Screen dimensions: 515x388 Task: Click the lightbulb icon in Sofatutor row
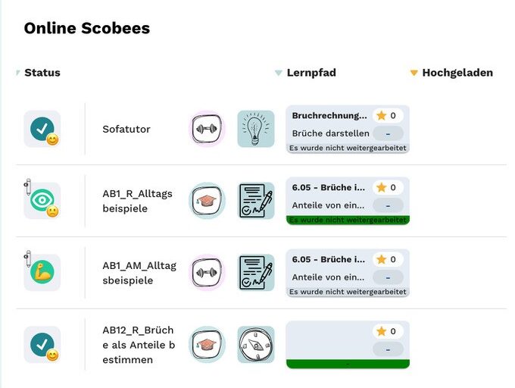pyautogui.click(x=256, y=129)
